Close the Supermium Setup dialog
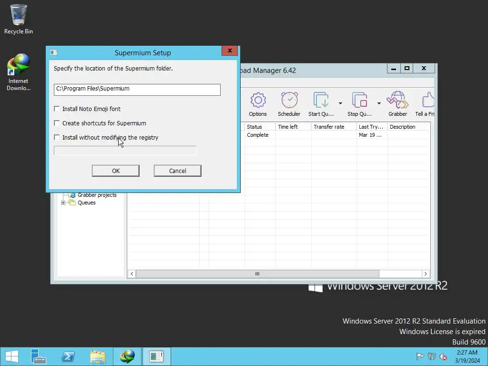The width and height of the screenshot is (488, 366). click(x=230, y=51)
